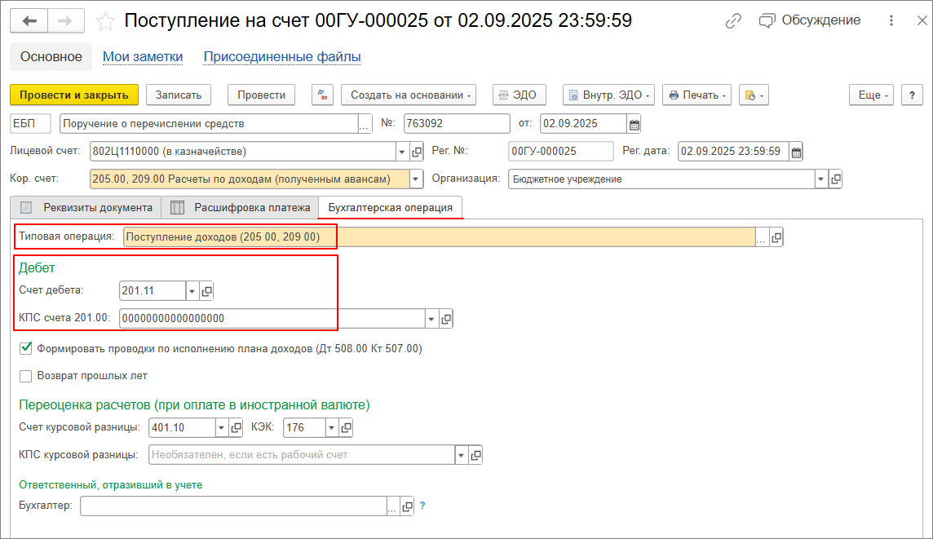Click the Записать button

[x=179, y=95]
